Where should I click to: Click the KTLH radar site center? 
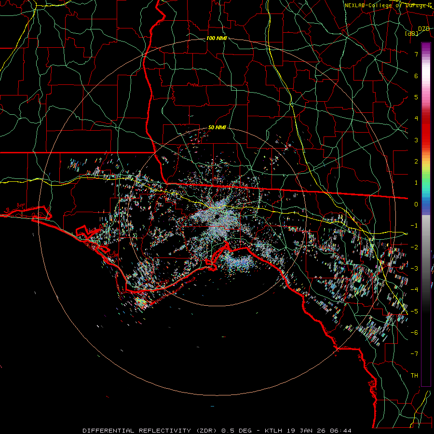click(x=217, y=216)
